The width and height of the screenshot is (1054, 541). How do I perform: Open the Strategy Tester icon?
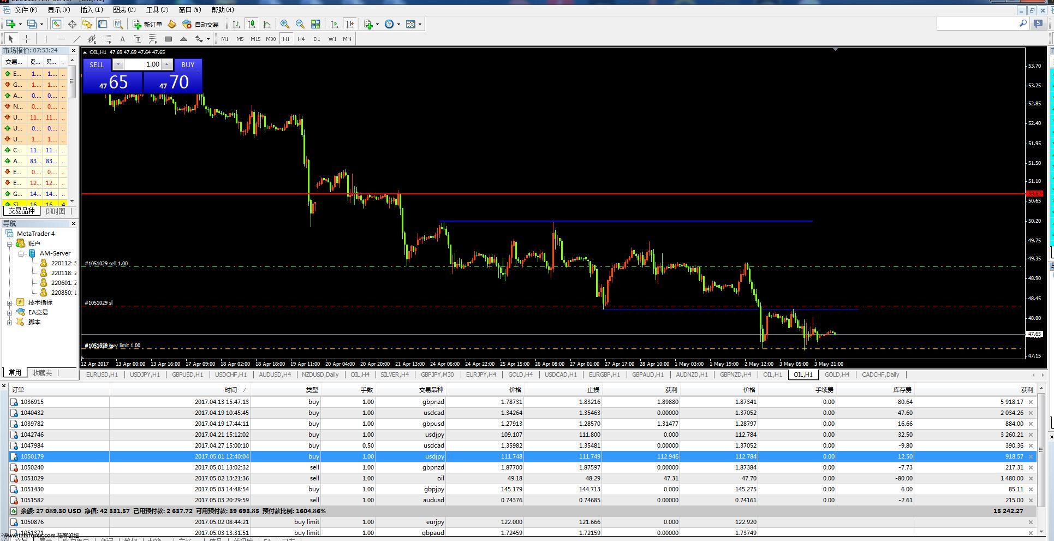pos(118,24)
